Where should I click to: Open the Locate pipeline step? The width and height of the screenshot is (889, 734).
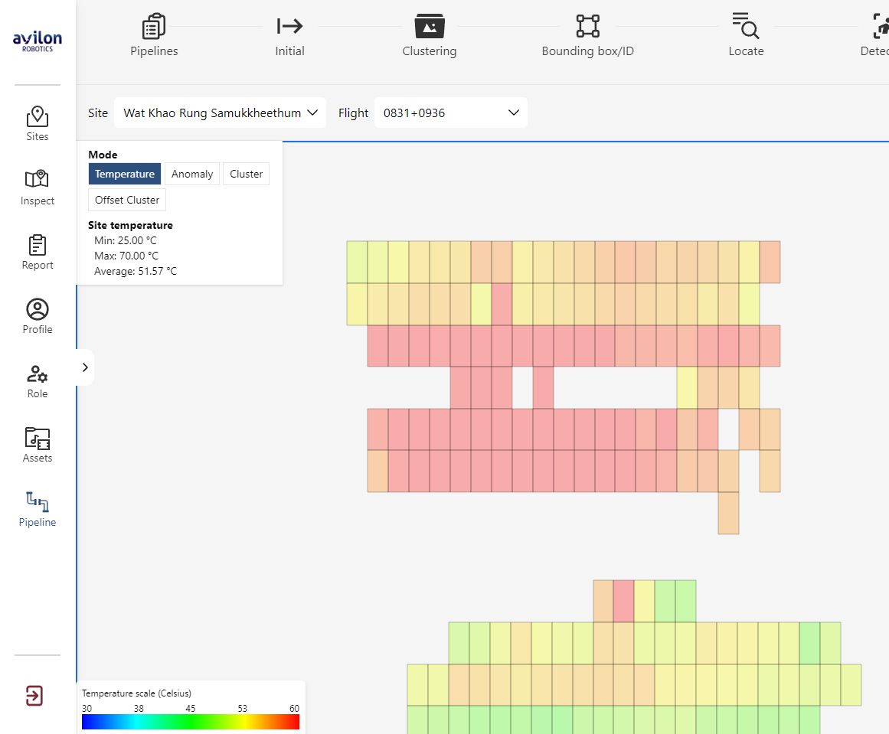746,36
